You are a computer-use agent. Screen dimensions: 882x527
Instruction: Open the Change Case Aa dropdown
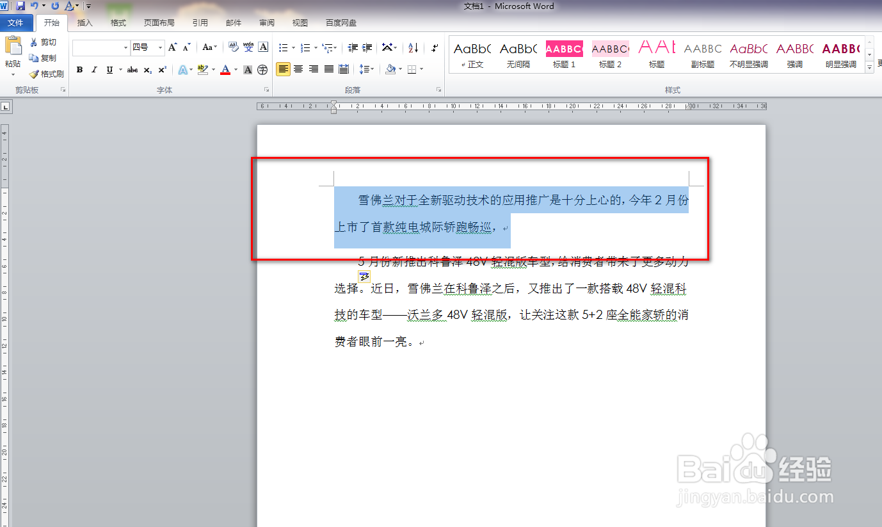[x=210, y=47]
